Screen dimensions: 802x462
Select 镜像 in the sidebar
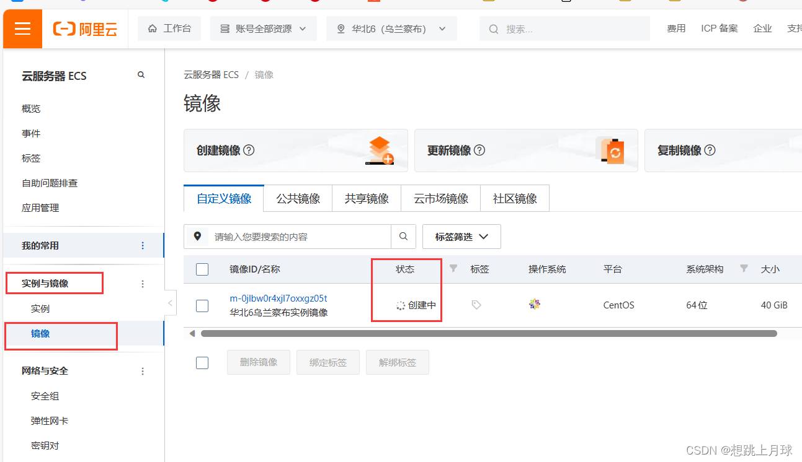(40, 333)
